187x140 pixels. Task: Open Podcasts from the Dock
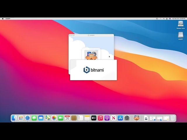(107, 118)
